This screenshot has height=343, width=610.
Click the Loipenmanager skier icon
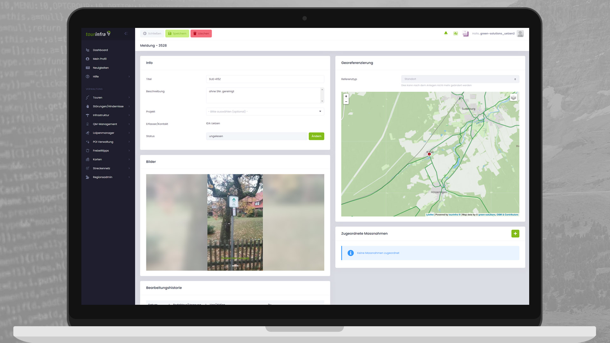(x=88, y=133)
